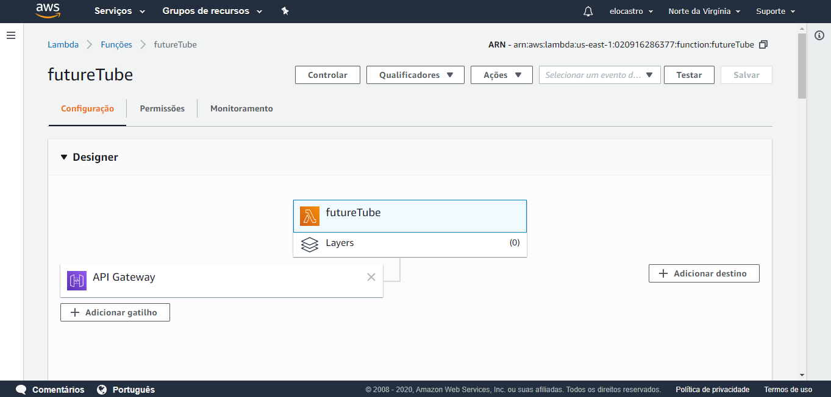Open Política de privacidade link

pos(712,390)
